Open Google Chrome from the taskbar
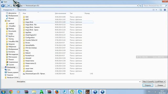Image resolution: width=168 pixels, height=94 pixels. [x=11, y=92]
